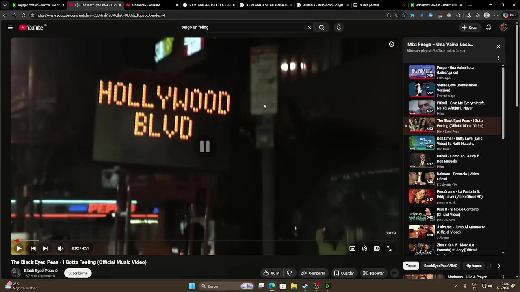The image size is (520, 292).
Task: Open the Black Eyed Peas channel avatar
Action: [x=16, y=273]
